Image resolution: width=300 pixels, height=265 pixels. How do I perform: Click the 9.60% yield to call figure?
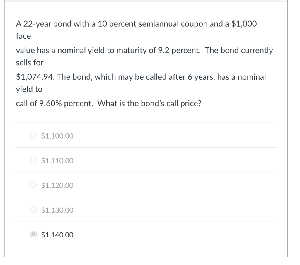pyautogui.click(x=50, y=103)
